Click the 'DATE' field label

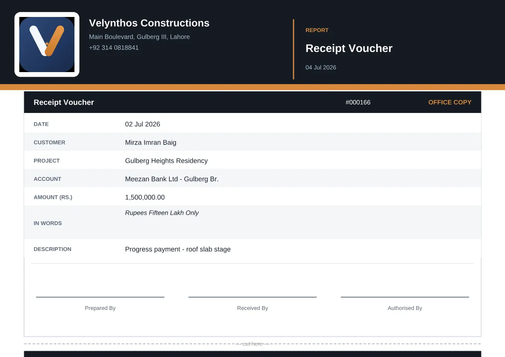[x=41, y=124]
